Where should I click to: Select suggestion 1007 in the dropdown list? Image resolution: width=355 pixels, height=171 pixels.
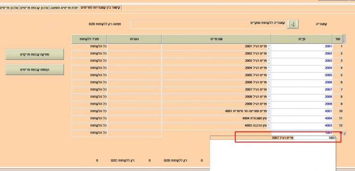tap(273, 138)
